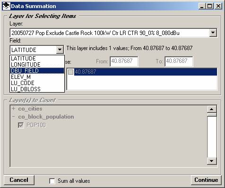Choose DBU_FIELD from the field list
The width and height of the screenshot is (225, 188).
click(x=37, y=71)
